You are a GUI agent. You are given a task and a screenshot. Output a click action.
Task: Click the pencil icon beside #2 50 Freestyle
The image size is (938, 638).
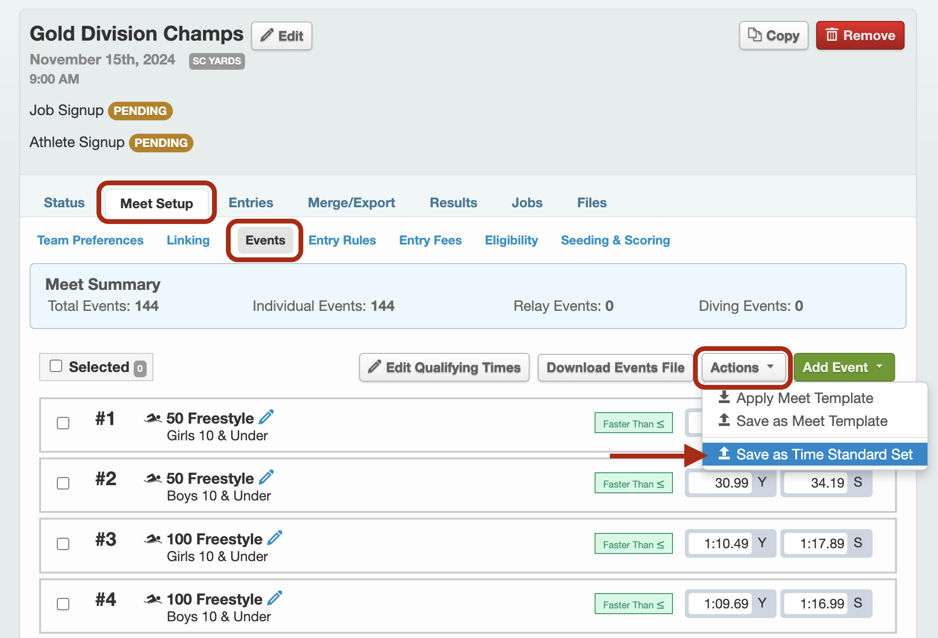(266, 478)
